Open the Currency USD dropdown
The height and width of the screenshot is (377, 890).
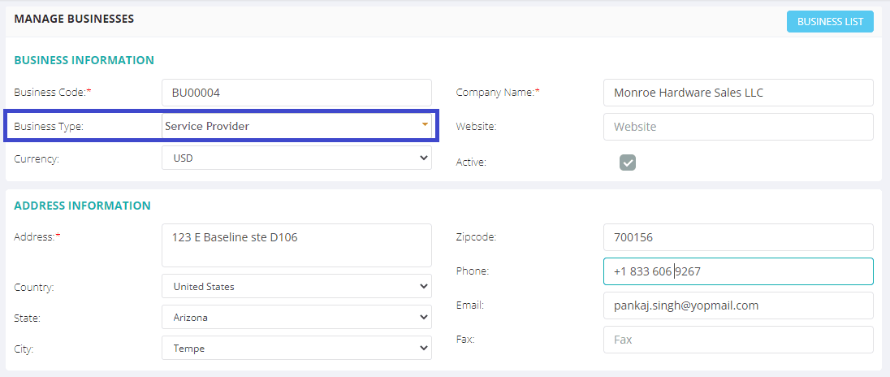(x=297, y=158)
